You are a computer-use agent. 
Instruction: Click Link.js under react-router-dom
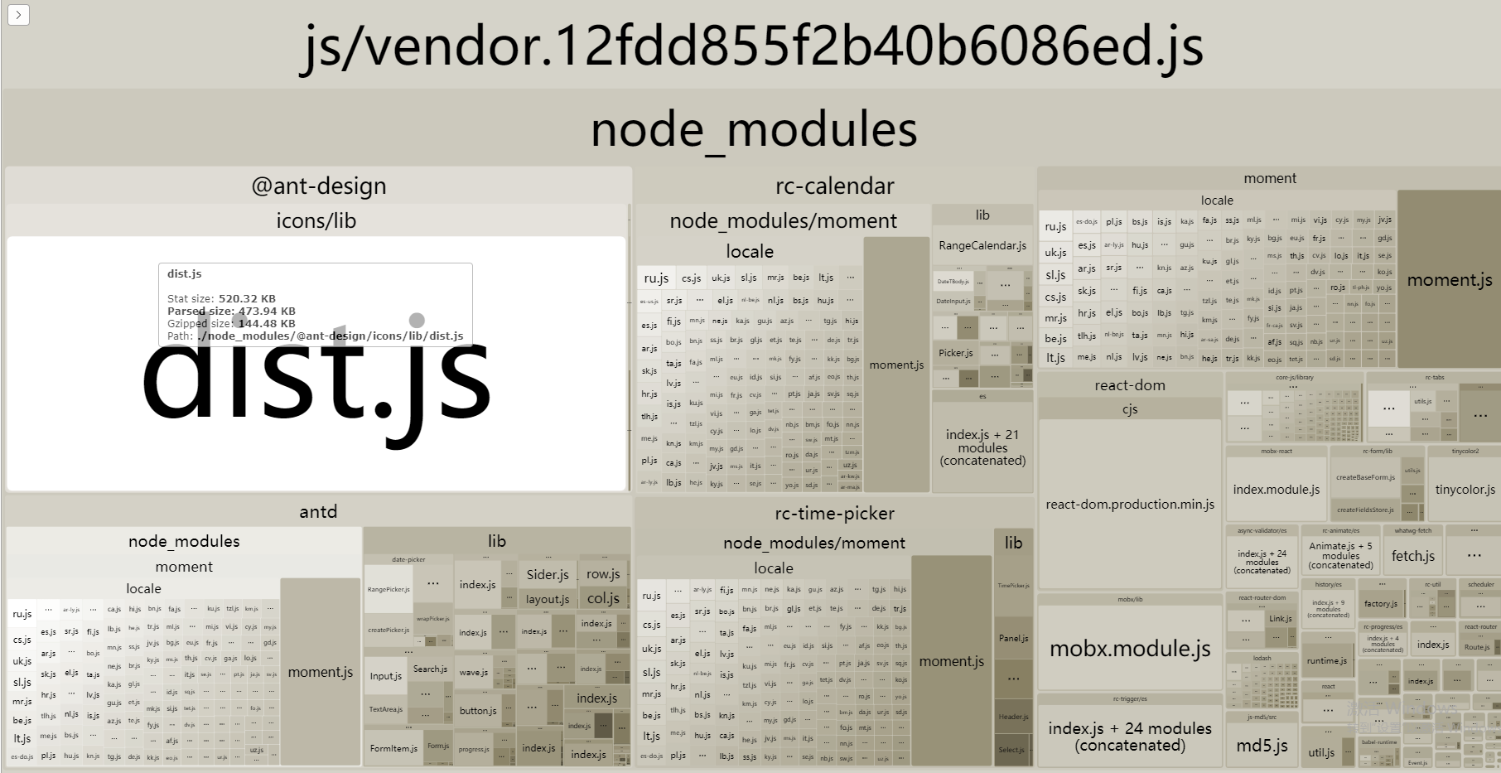(1280, 619)
